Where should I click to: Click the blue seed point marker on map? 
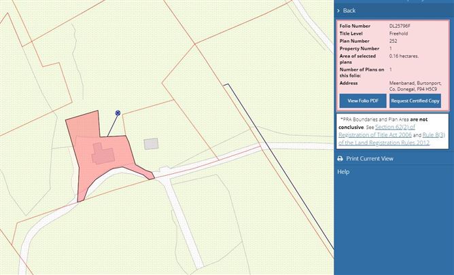[118, 113]
